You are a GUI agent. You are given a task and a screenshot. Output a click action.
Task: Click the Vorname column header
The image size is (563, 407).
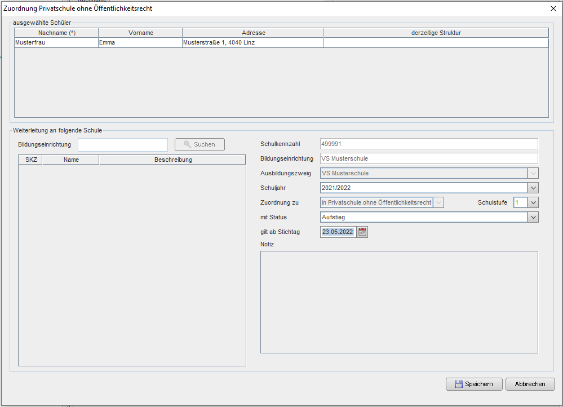(140, 33)
